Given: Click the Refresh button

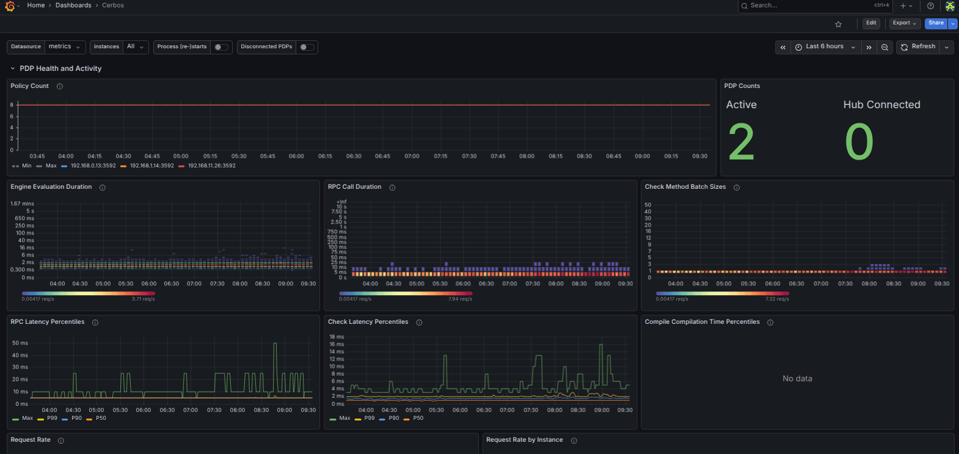Looking at the screenshot, I should [x=918, y=47].
